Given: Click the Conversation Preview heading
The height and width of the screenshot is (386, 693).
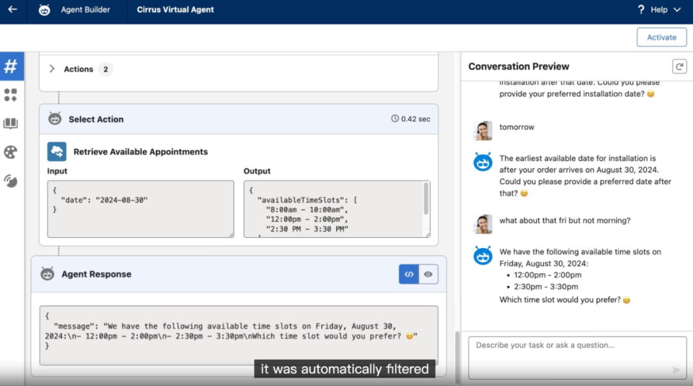Looking at the screenshot, I should (518, 67).
